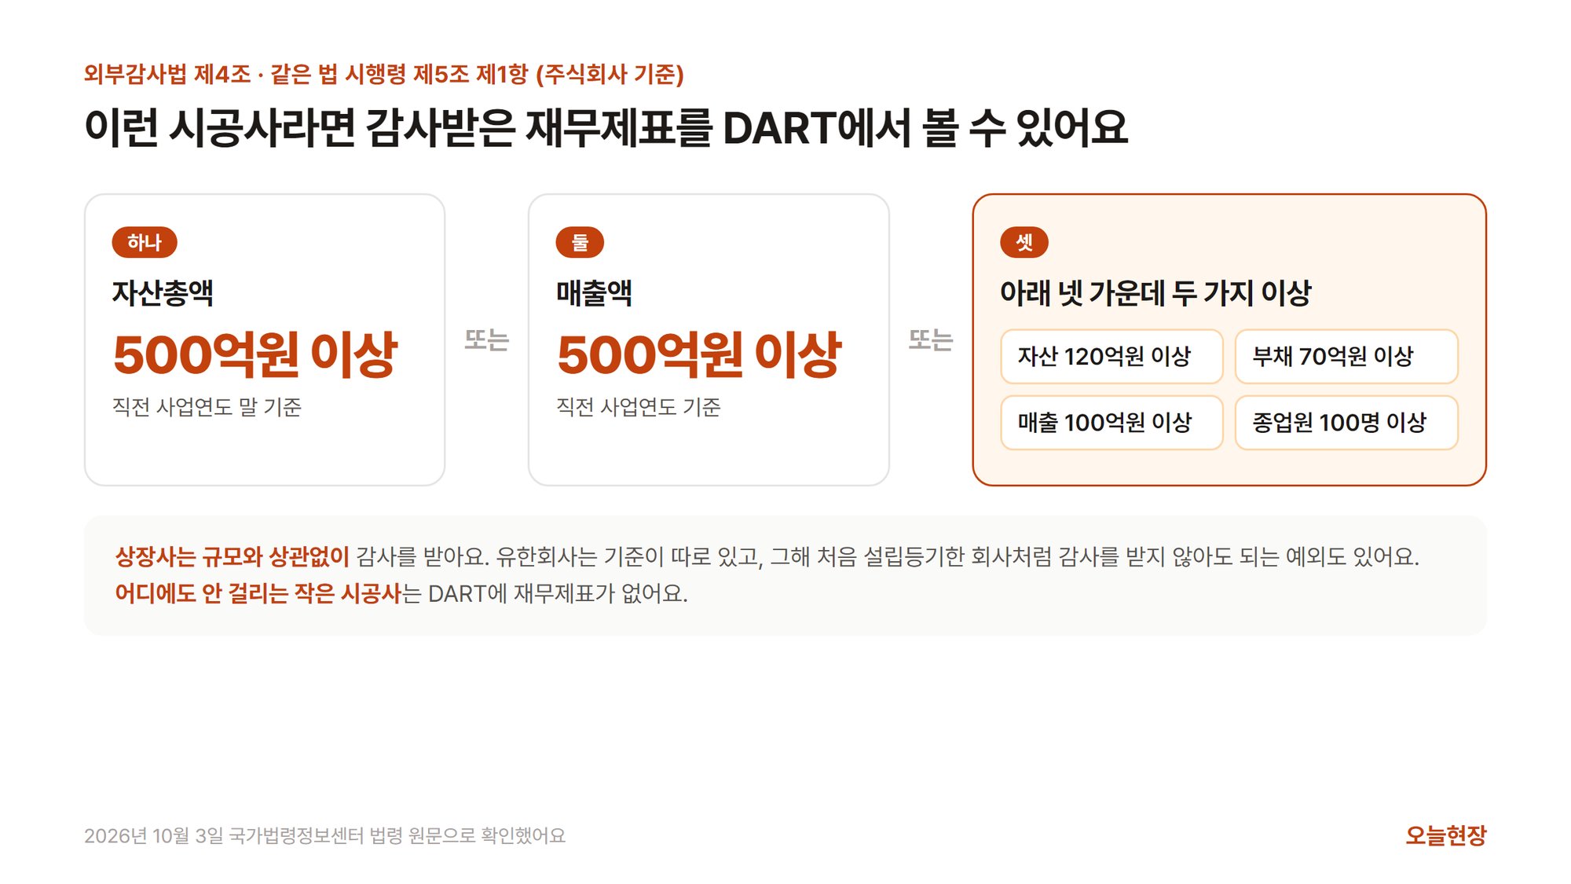Click the 또는 label between 하나 and 둘
Viewport: 1571px width, 884px height.
(487, 339)
